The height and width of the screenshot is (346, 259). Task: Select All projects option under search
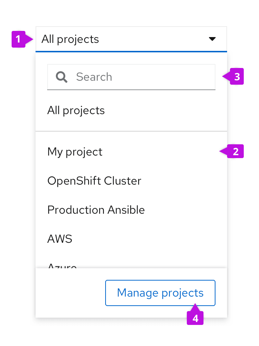coord(76,110)
